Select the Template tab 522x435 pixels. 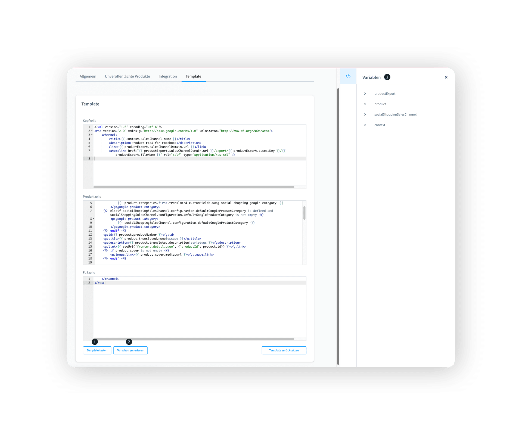click(193, 76)
